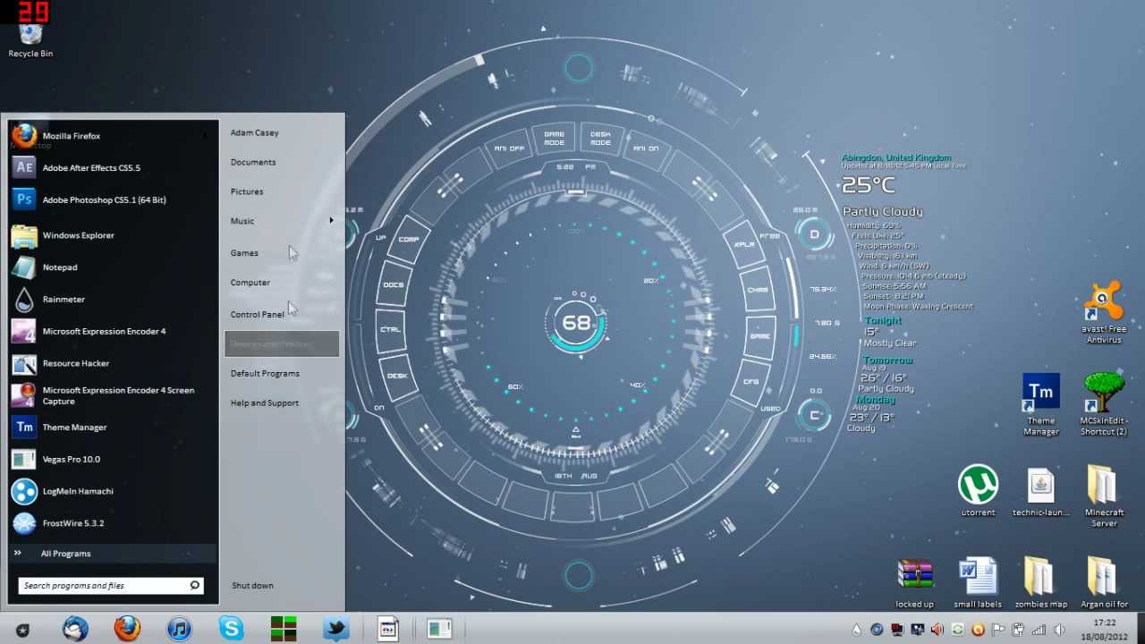This screenshot has height=644, width=1145.
Task: Select the technic-launcher desktop file
Action: 1040,490
